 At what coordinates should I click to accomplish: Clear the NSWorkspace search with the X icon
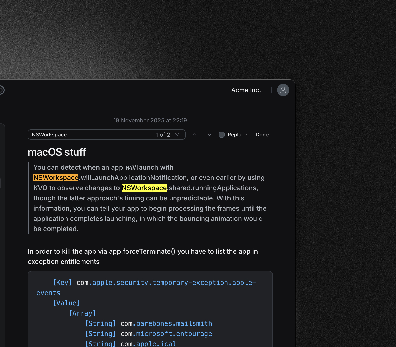coord(177,135)
